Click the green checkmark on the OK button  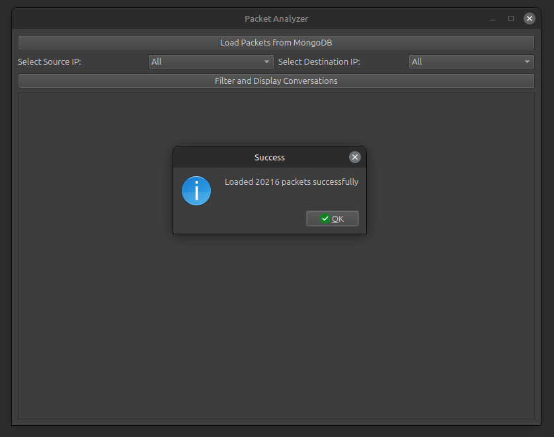pos(325,218)
